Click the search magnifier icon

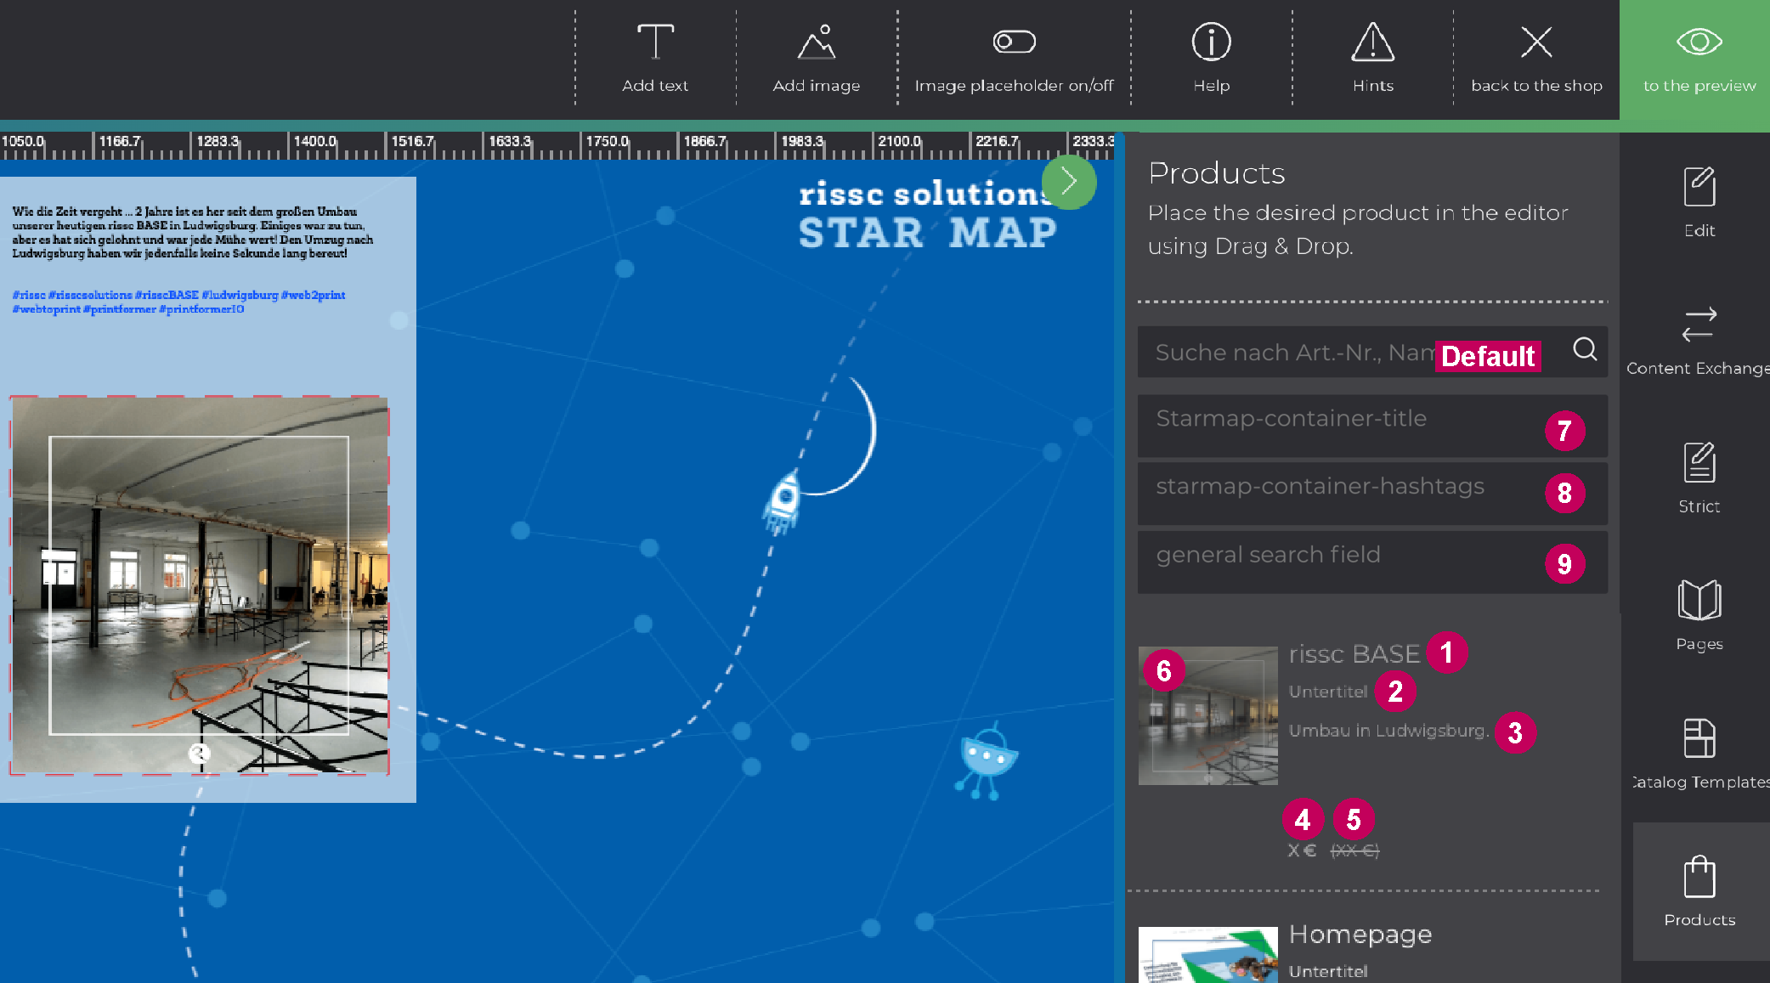point(1584,349)
